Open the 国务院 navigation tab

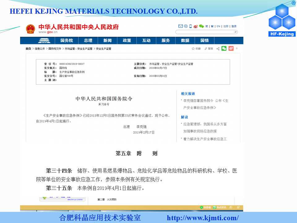pos(67,40)
